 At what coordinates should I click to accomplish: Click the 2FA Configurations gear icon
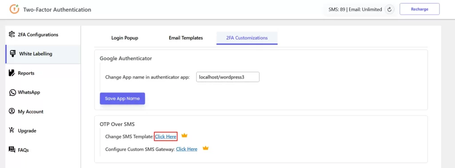[12, 35]
